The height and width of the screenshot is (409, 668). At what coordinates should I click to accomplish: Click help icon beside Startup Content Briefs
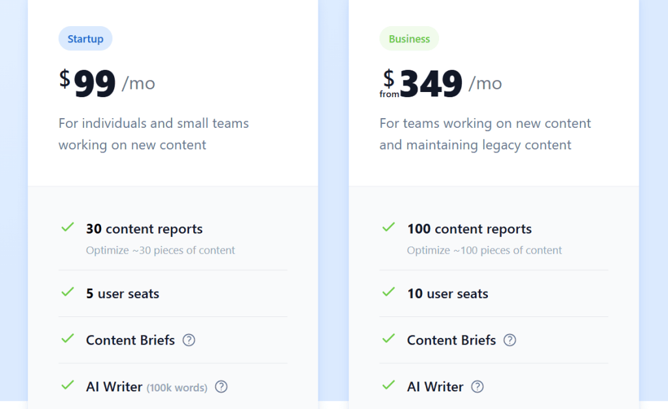point(189,340)
